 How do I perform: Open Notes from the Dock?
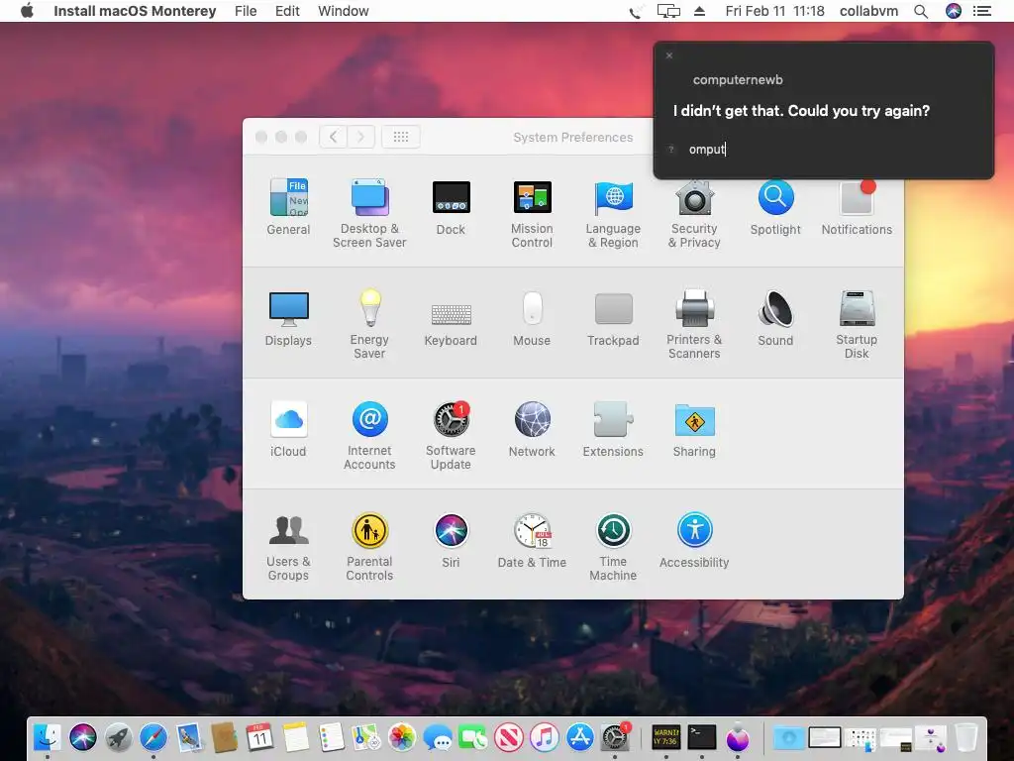click(x=295, y=737)
